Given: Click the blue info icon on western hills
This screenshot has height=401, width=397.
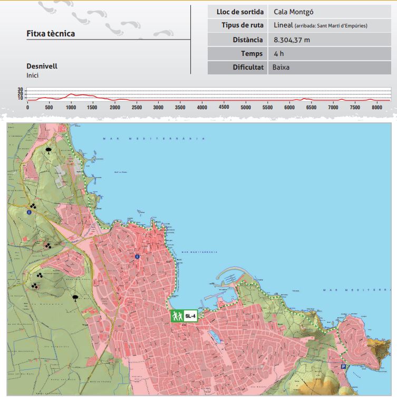Looking at the screenshot, I should (28, 212).
